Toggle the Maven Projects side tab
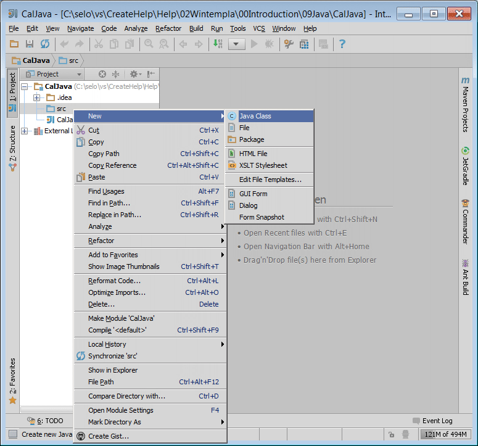The width and height of the screenshot is (478, 446). point(465,105)
